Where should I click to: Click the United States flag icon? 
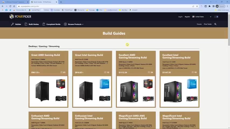193,17
